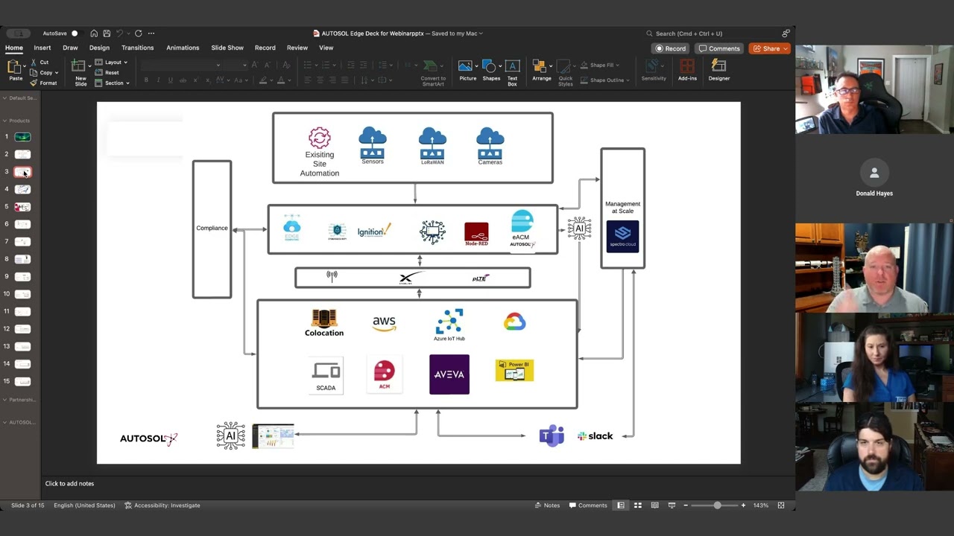Viewport: 954px width, 536px height.
Task: Open the Designer pane
Action: [719, 70]
